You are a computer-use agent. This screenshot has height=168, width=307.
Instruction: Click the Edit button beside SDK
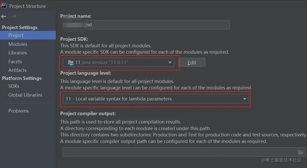[192, 62]
